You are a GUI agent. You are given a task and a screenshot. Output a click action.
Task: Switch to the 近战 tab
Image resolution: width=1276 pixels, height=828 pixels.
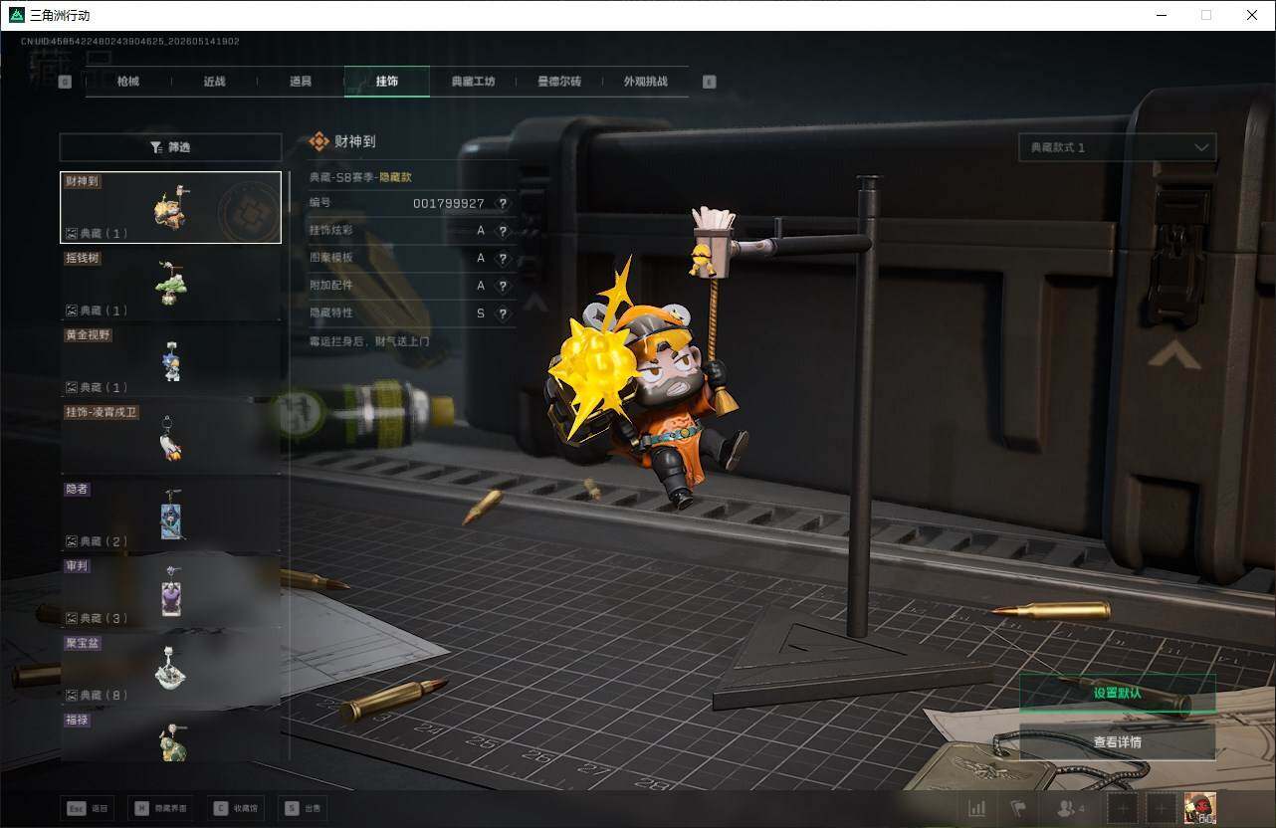coord(214,82)
